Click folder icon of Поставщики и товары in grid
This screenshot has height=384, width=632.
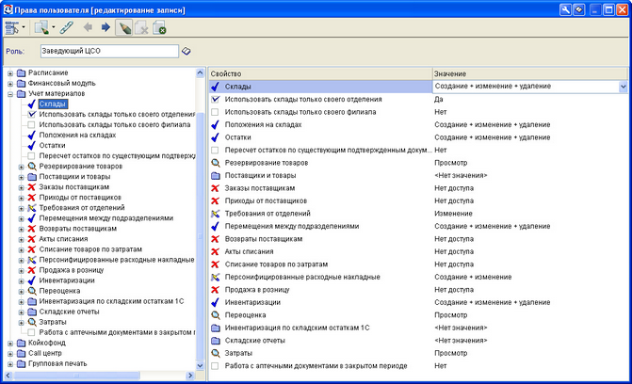216,176
